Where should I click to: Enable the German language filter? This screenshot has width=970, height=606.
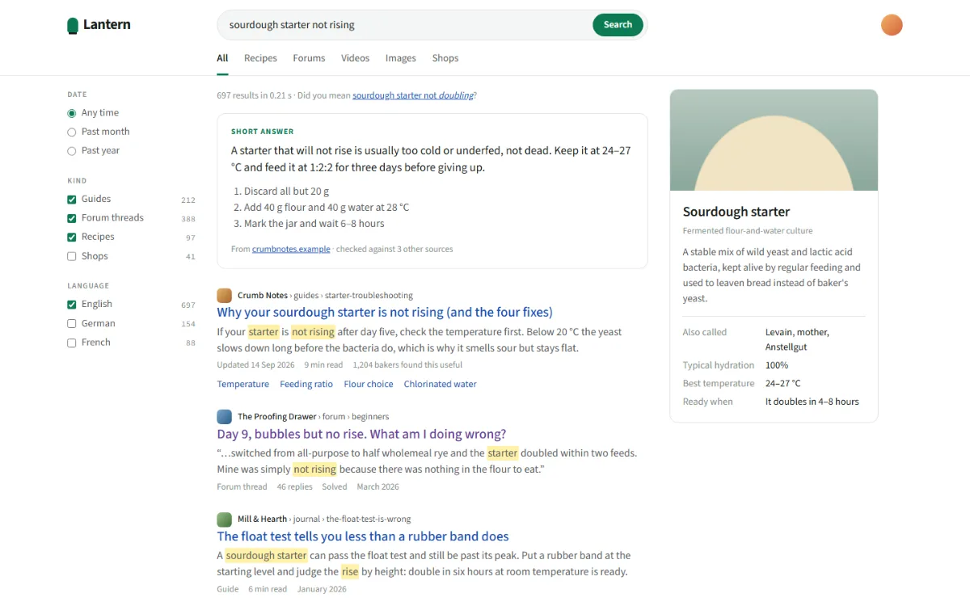pos(72,323)
